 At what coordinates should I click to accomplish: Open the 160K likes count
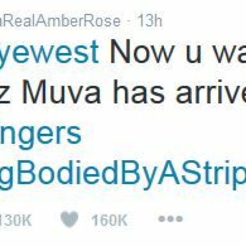coord(110,220)
